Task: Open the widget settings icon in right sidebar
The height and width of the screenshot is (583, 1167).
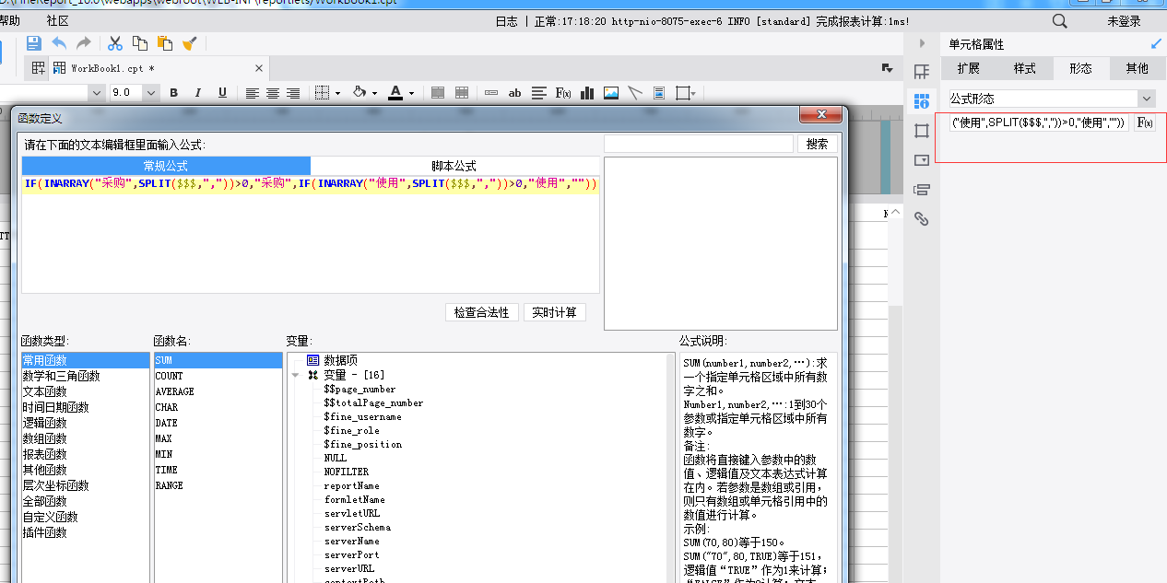Action: 921,160
